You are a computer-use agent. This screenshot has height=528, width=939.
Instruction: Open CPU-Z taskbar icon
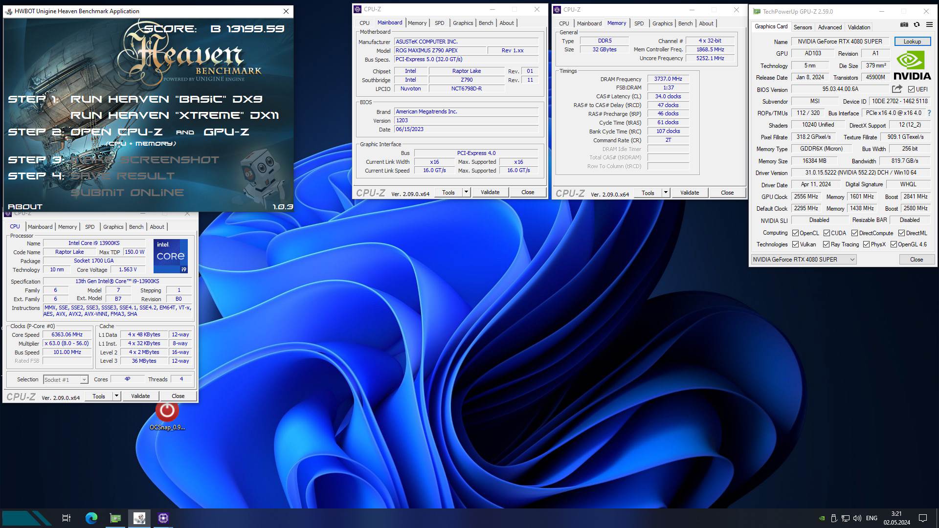point(163,518)
